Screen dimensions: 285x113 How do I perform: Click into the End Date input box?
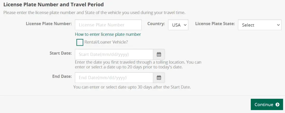tap(114, 78)
